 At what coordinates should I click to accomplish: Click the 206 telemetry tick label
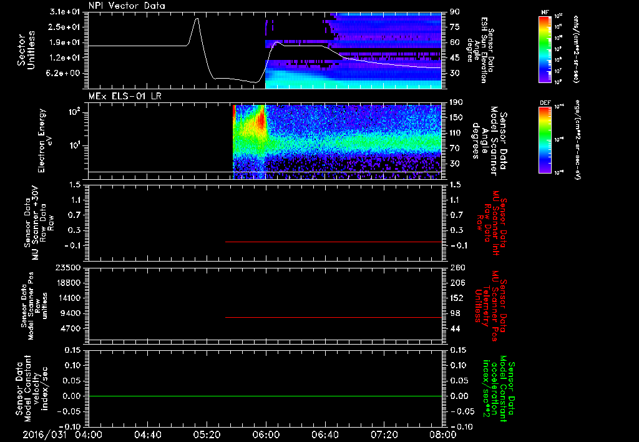point(457,283)
